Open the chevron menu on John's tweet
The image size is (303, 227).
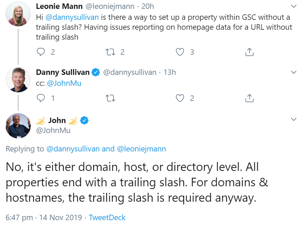[x=294, y=119]
